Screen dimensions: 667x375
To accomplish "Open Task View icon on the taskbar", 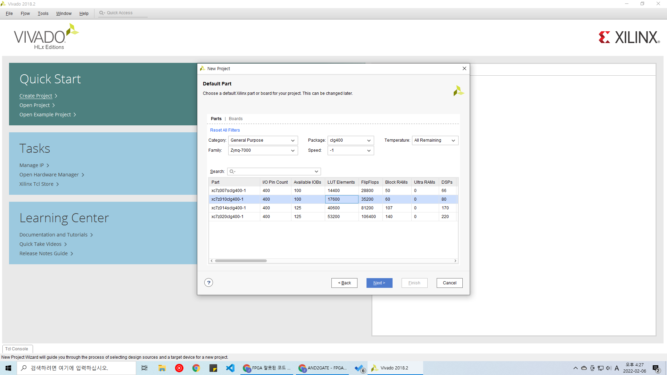I will point(145,368).
